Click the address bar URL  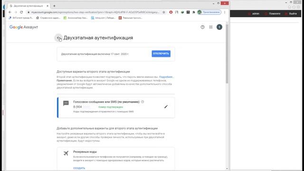coord(95,12)
